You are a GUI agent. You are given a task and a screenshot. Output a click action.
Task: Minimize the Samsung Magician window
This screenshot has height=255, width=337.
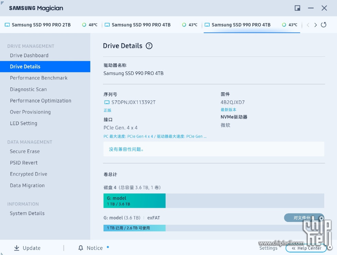pos(310,8)
